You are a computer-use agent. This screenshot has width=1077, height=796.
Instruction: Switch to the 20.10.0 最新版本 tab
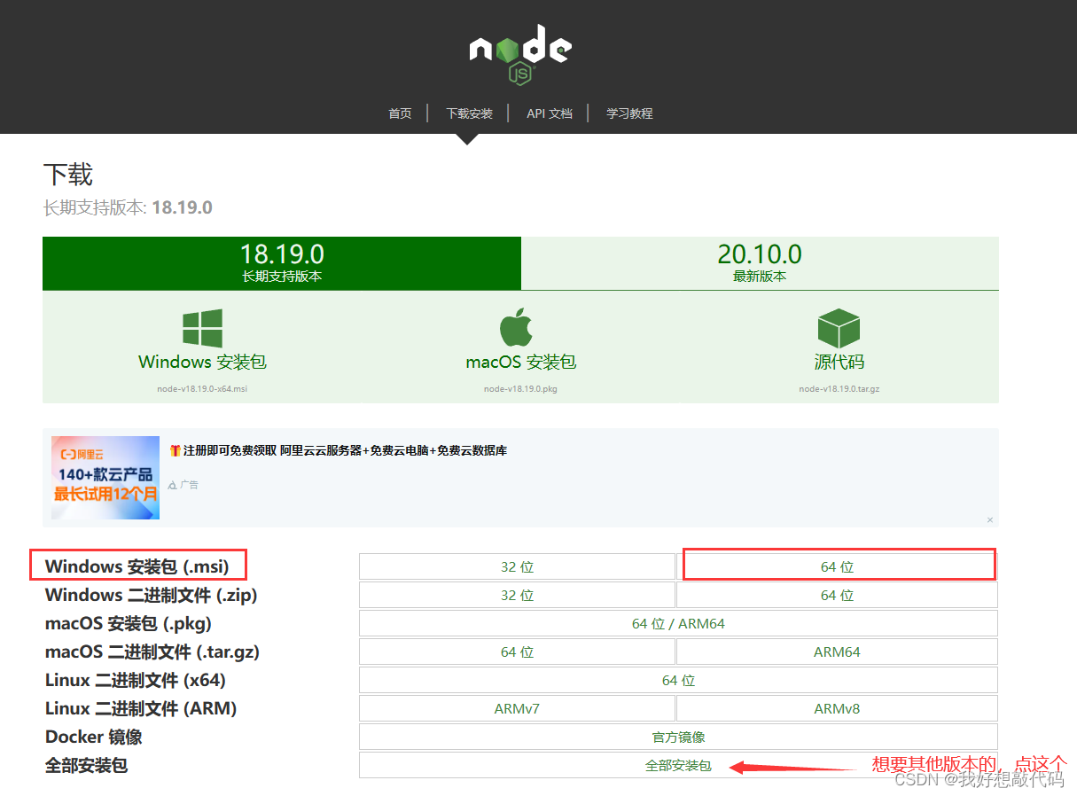(x=760, y=263)
